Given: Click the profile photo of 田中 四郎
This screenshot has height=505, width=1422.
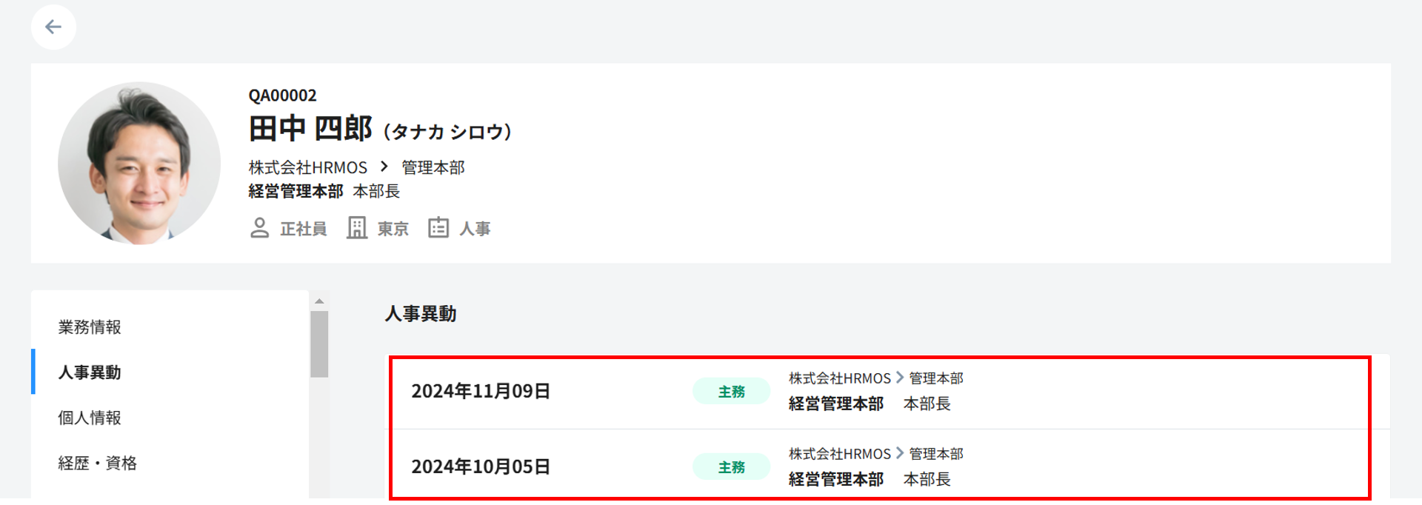Looking at the screenshot, I should (139, 163).
